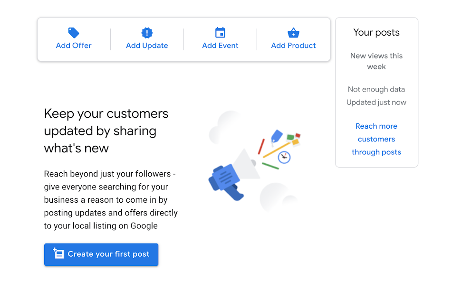The image size is (452, 290).
Task: Choose the Add Product text
Action: (x=293, y=46)
